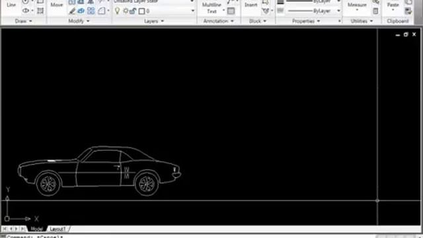Expand the Annotation panel
Image resolution: width=423 pixels, height=238 pixels.
point(218,21)
